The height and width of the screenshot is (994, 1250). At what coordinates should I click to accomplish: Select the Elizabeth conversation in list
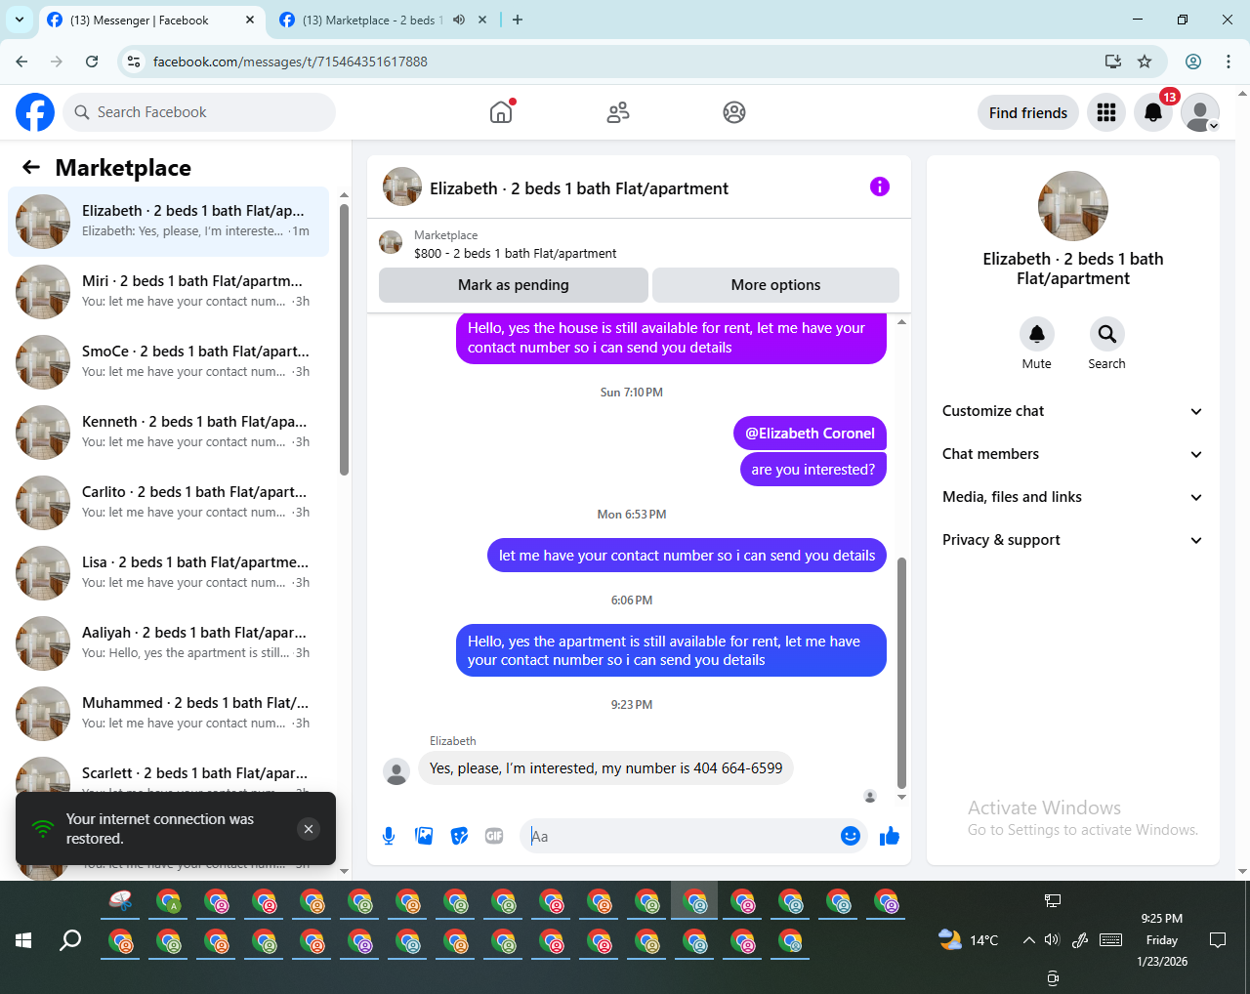pyautogui.click(x=168, y=221)
